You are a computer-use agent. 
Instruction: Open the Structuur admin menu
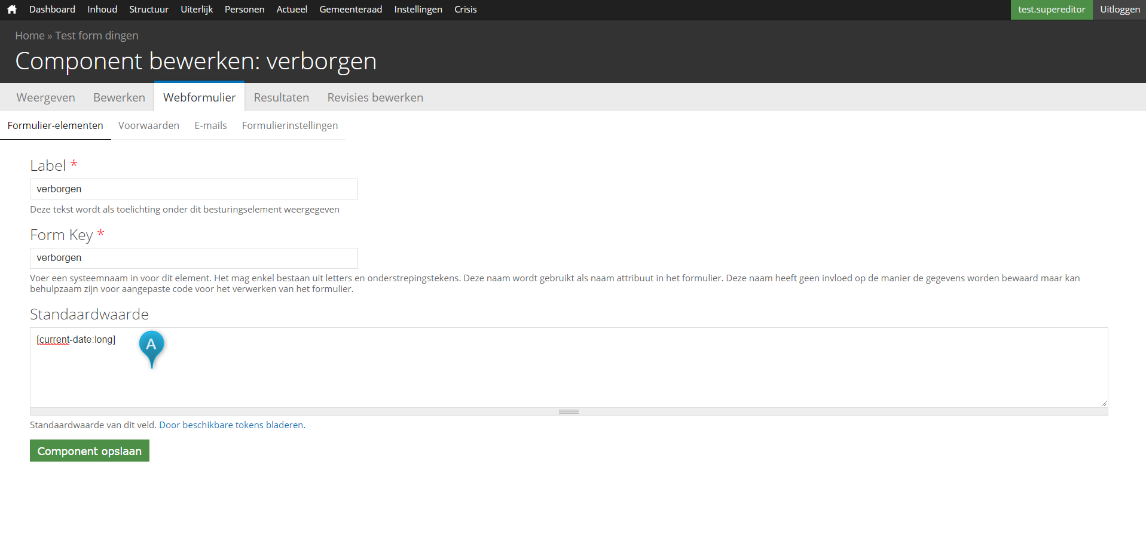point(149,10)
